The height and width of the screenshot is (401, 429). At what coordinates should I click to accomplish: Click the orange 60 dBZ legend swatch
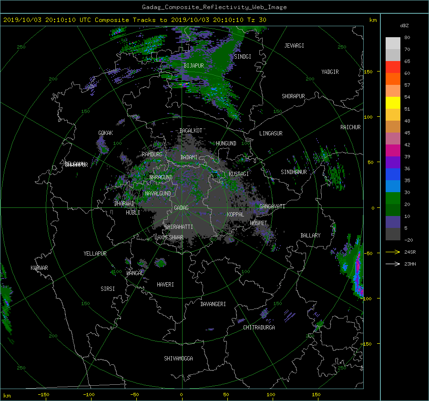pos(393,79)
